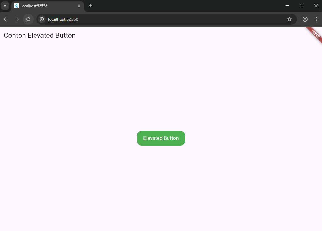Click the Contoh Elevated Button title text
The image size is (322, 231).
40,36
